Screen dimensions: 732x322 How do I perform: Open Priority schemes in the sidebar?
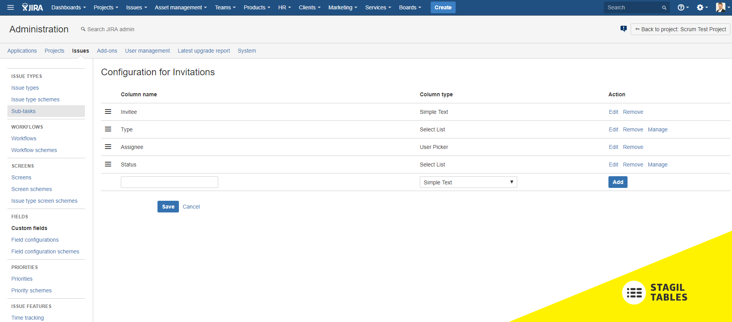31,290
